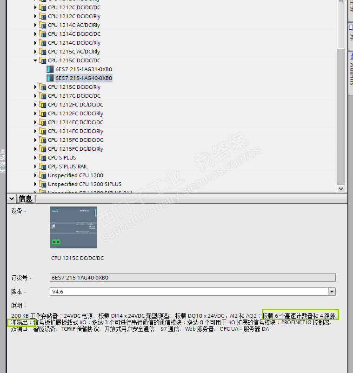
Task: Select the CPU SIPLUS RAIL entry
Action: (x=68, y=167)
